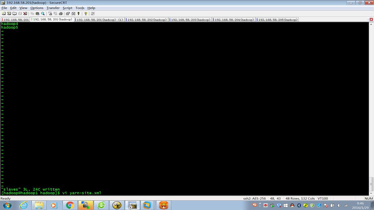Click the taskbar clock showing 9:46
The height and width of the screenshot is (210, 374).
click(360, 205)
